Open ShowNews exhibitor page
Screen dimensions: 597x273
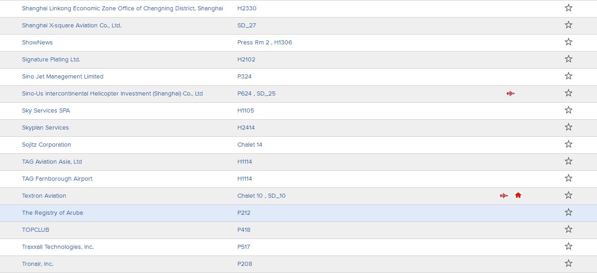37,42
